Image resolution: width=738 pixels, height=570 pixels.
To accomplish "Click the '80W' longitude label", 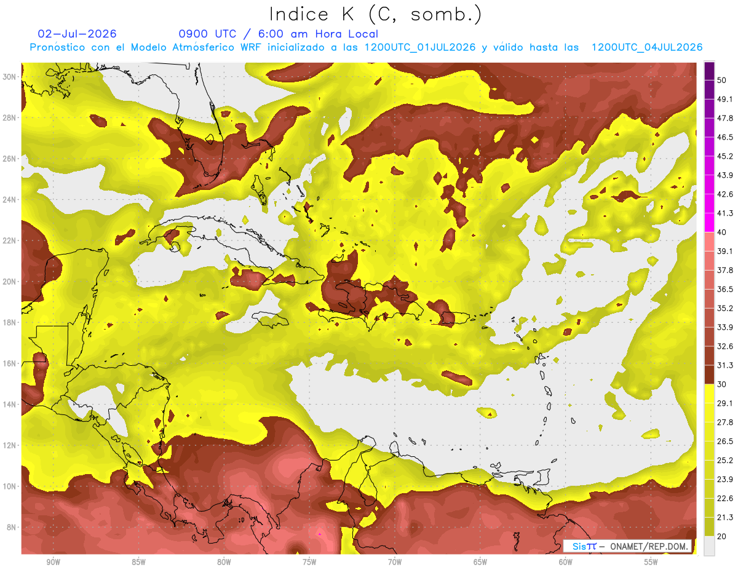I will [x=224, y=562].
